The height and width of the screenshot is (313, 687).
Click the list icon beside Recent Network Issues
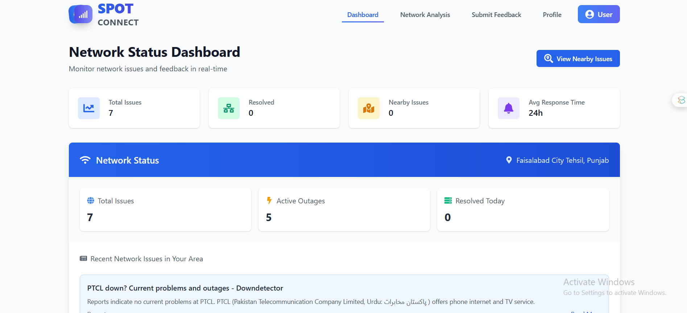[x=83, y=258]
